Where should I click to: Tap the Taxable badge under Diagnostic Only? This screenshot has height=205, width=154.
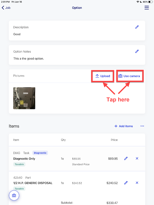coord(19,164)
